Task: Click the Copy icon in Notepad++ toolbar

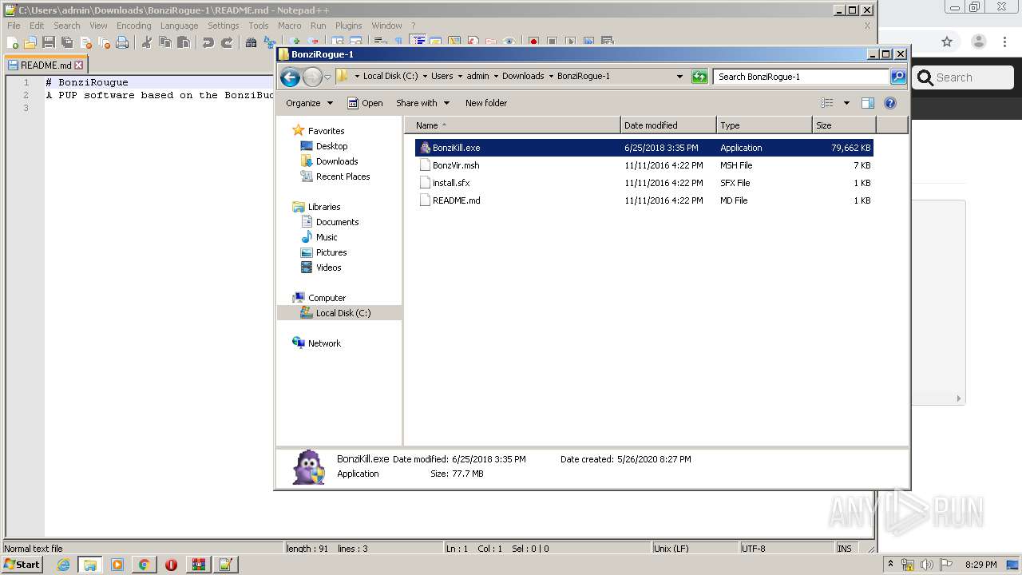Action: click(165, 42)
